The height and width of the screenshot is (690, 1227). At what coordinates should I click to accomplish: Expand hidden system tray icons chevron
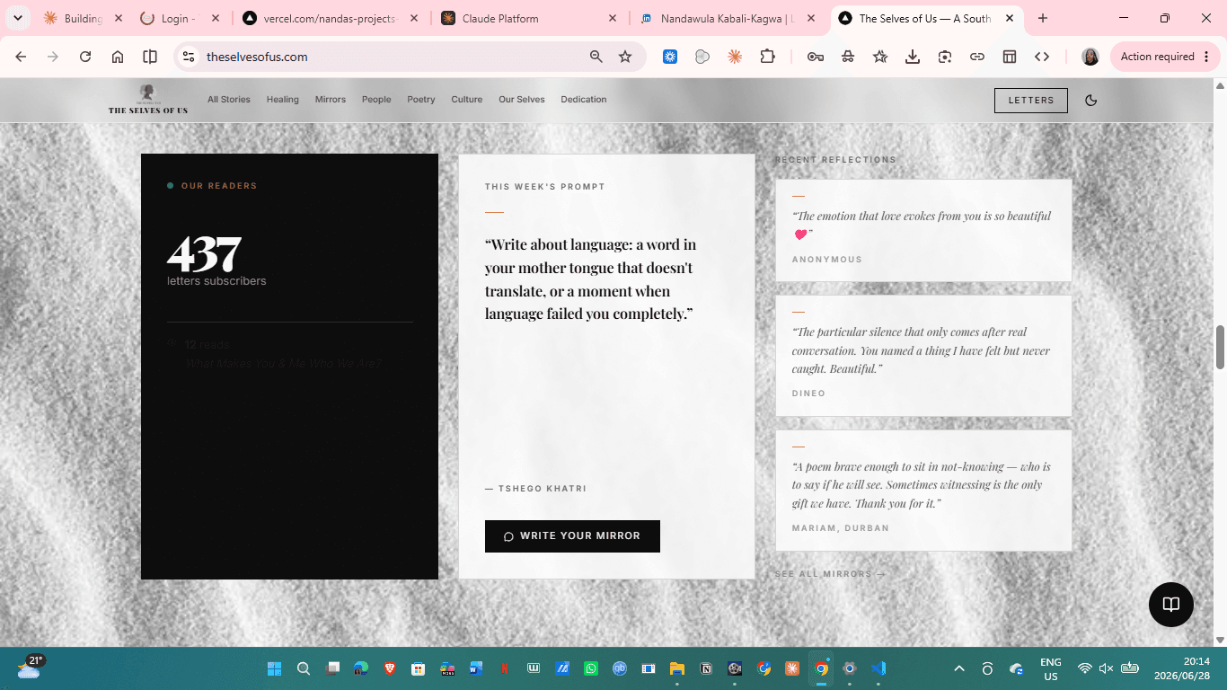pos(959,668)
